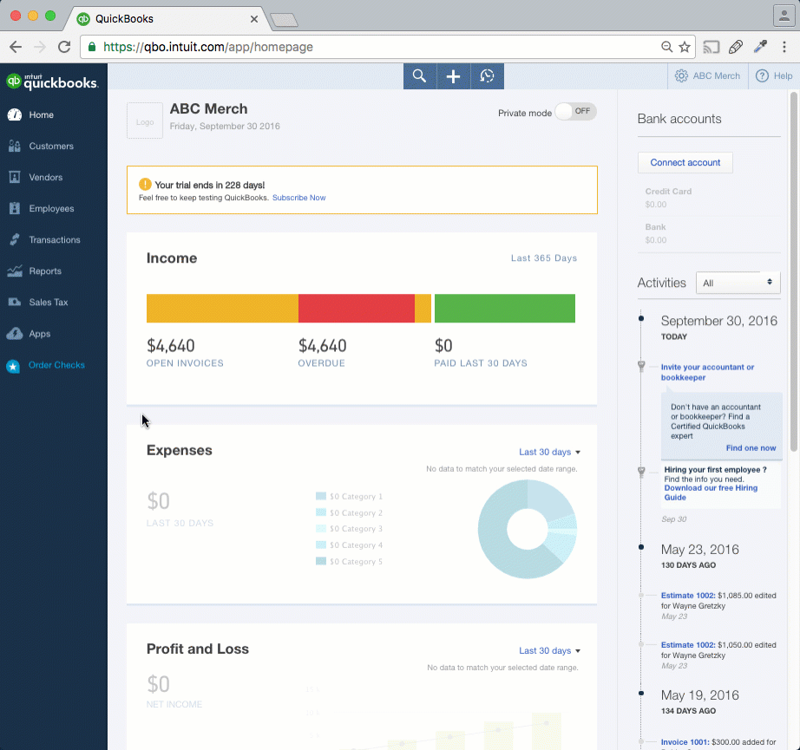Click the pen extension icon in toolbar
Viewport: 800px width, 750px height.
[x=735, y=47]
